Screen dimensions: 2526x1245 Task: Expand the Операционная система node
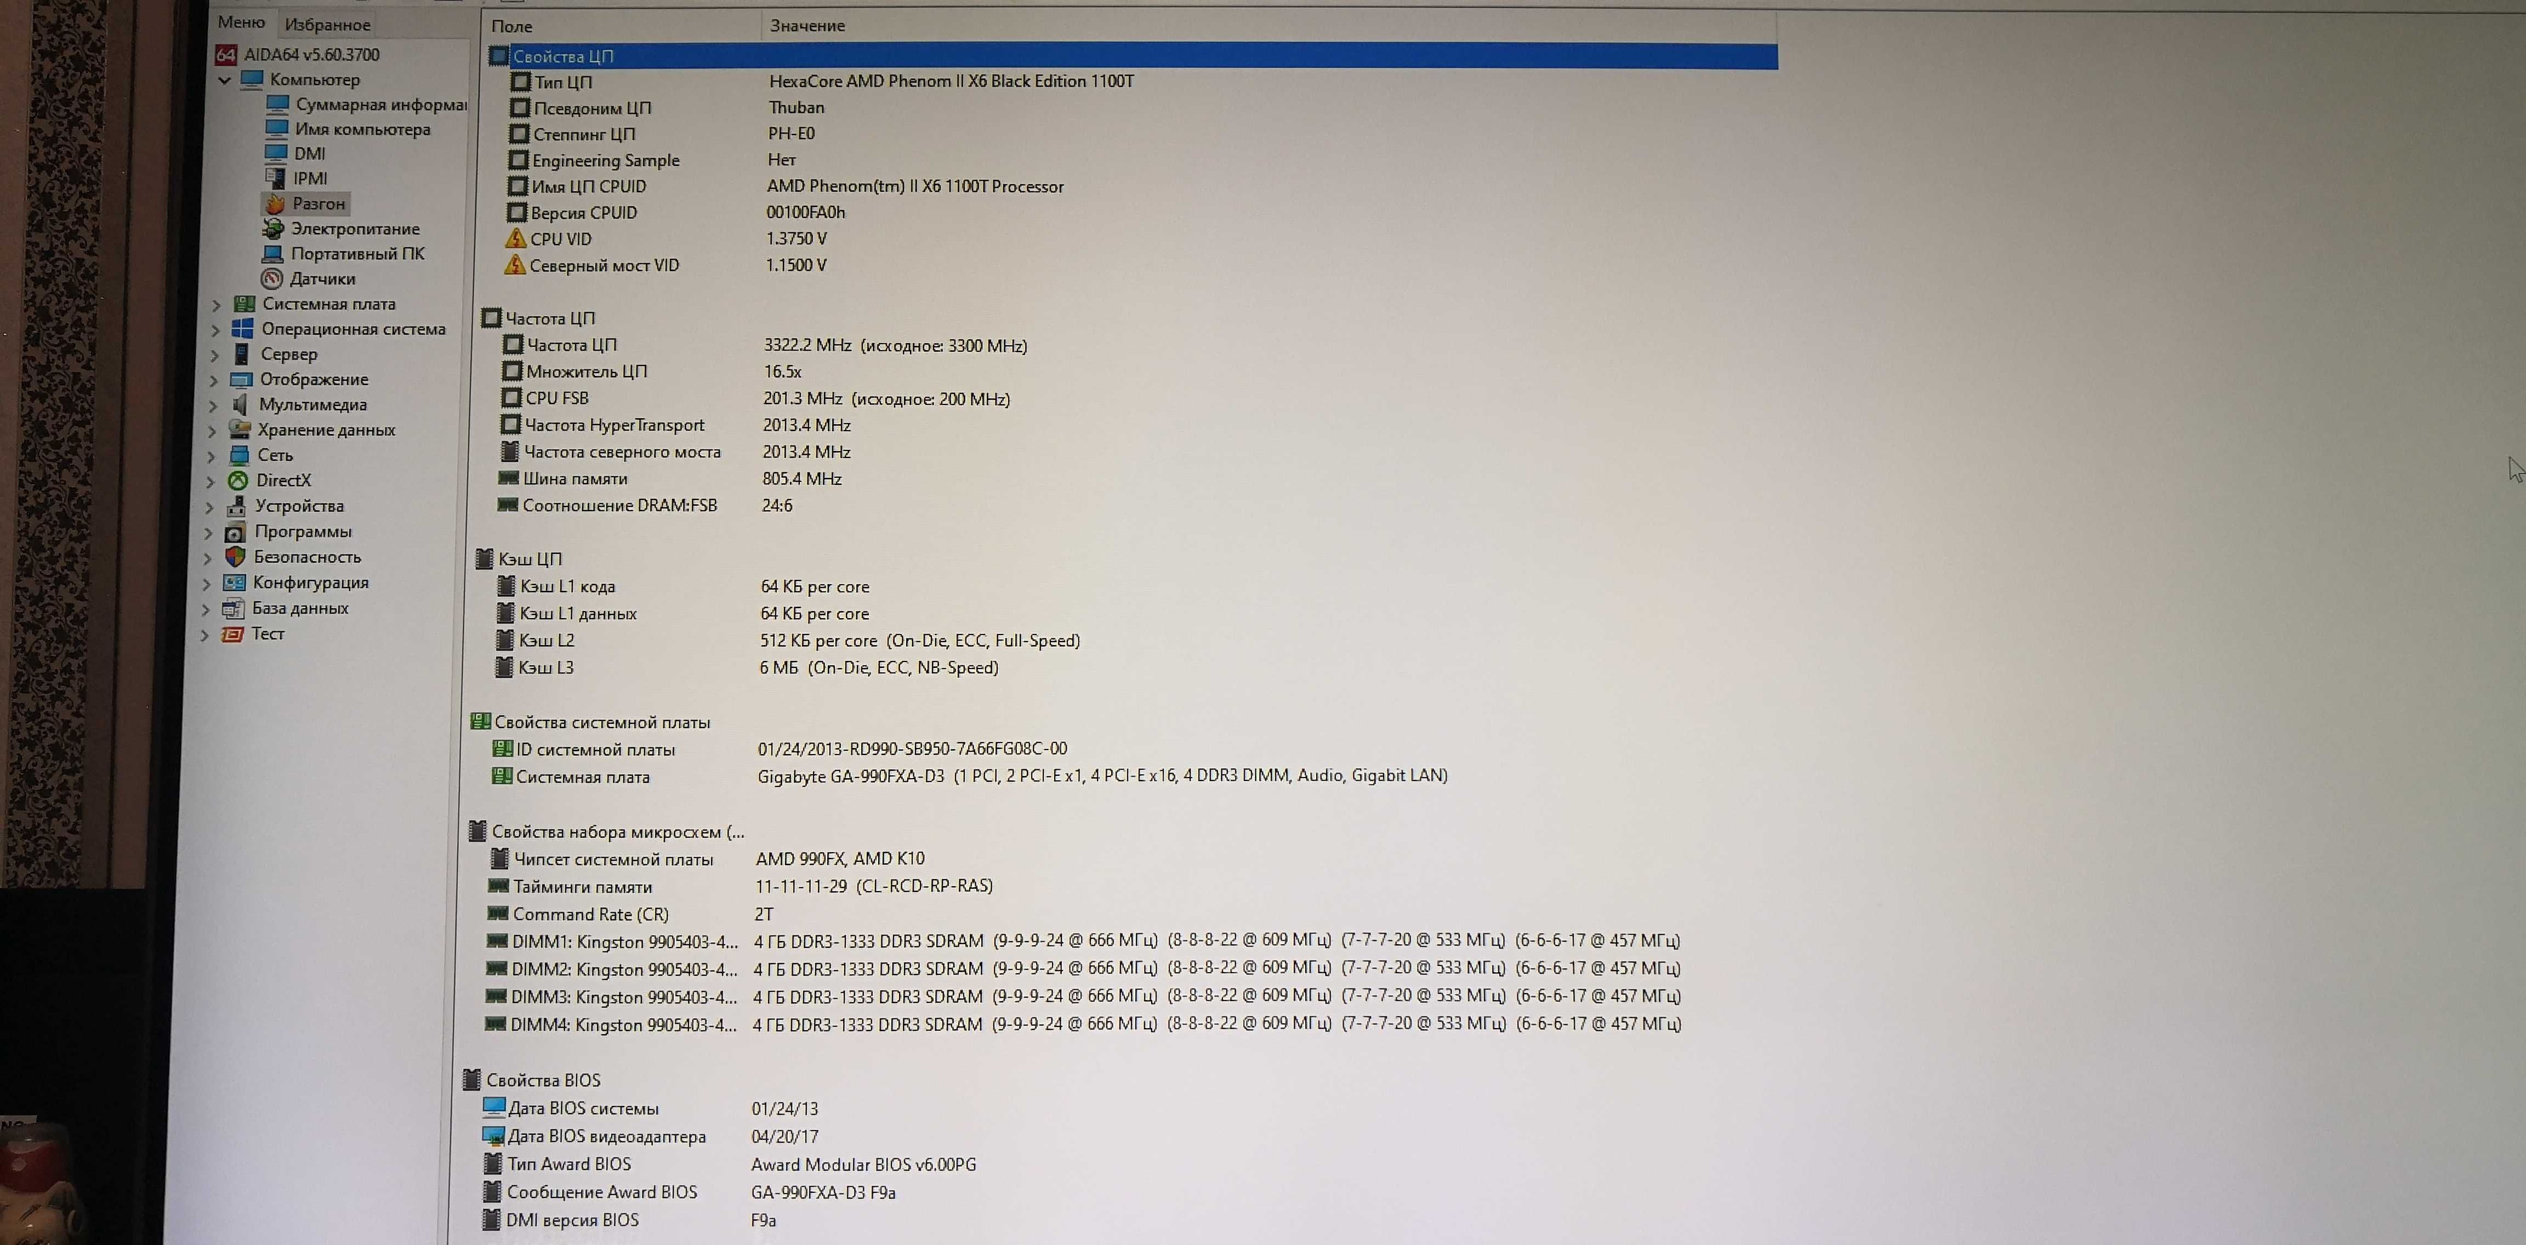pyautogui.click(x=216, y=330)
